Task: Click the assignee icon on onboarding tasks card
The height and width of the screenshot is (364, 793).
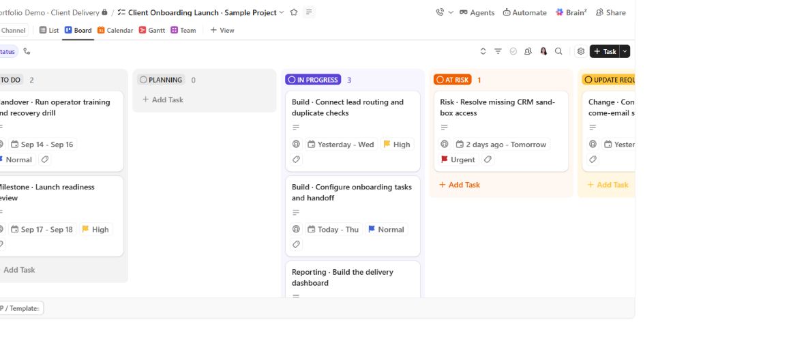Action: tap(297, 229)
